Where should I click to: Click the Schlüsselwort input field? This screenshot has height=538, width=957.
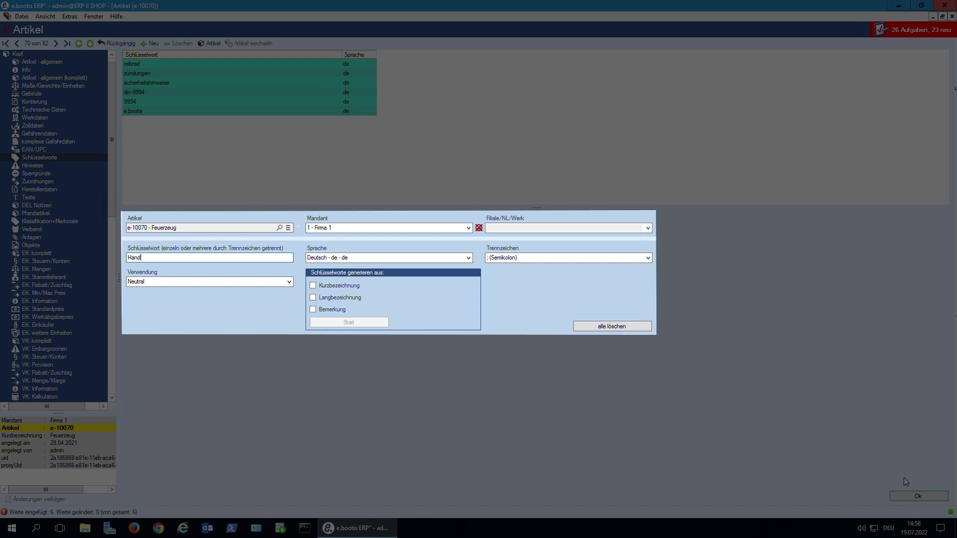coord(209,258)
